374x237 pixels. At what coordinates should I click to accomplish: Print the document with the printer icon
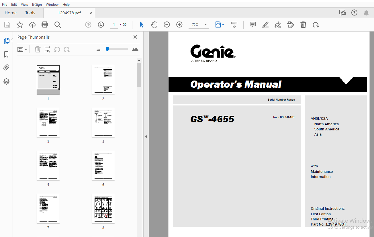pyautogui.click(x=45, y=25)
